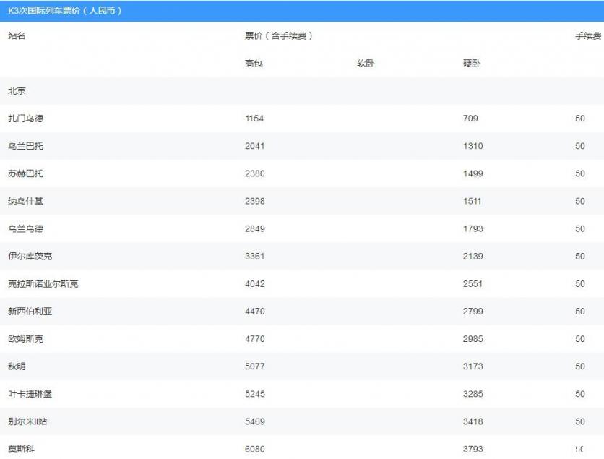Viewport: 604px width, 459px height.
Task: Click the 叶卡捷琳堡 station name
Action: [30, 394]
